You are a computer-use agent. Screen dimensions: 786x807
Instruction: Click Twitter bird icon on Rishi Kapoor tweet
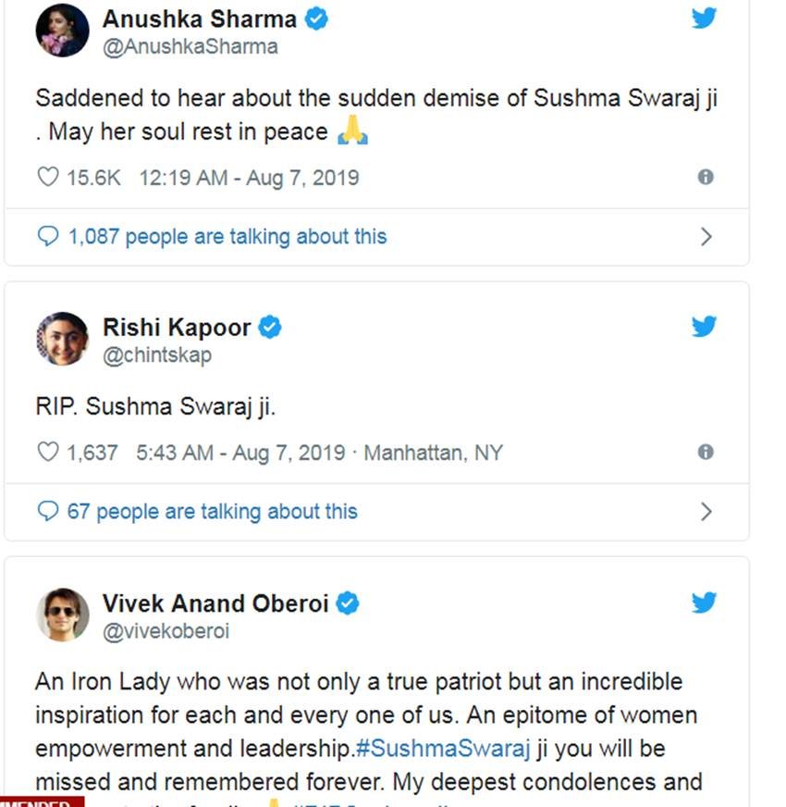point(704,327)
